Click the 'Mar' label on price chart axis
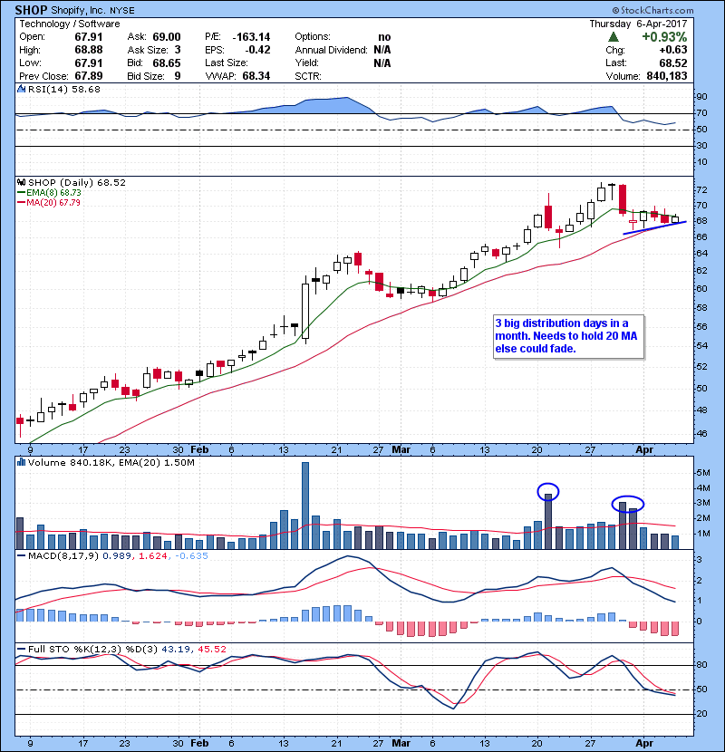Screen dimensions: 725x752 pos(401,450)
